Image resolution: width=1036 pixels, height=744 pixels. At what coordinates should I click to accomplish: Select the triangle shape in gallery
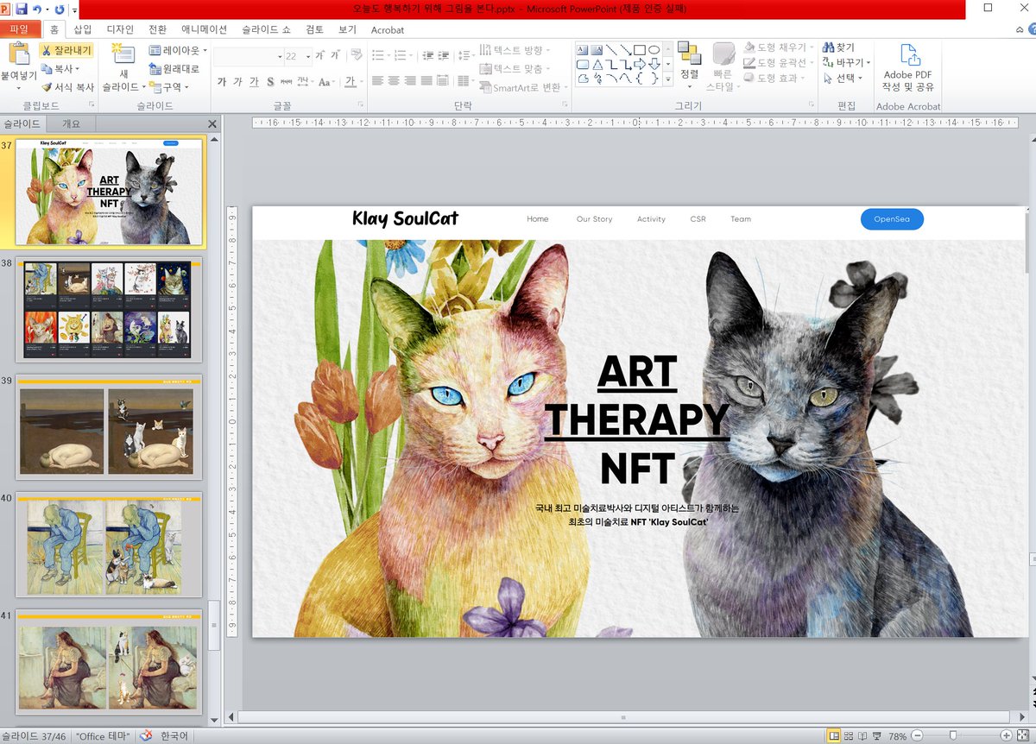597,64
